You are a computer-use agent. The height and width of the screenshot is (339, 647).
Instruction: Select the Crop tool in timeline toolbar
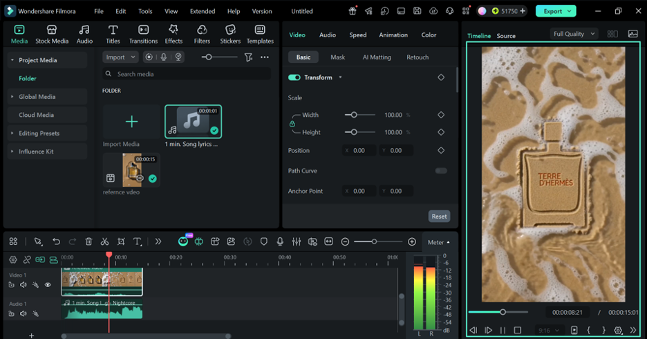121,241
